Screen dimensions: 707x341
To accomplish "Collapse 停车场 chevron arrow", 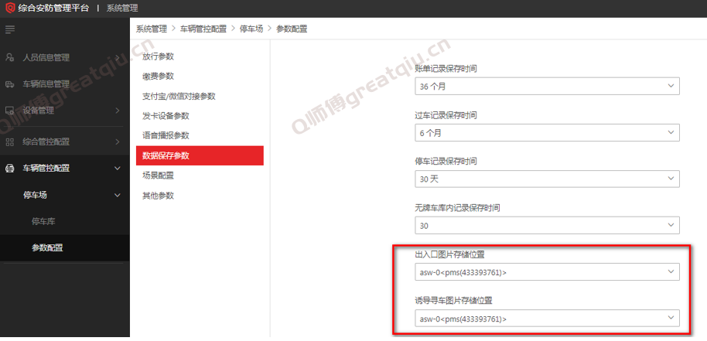I will [118, 195].
